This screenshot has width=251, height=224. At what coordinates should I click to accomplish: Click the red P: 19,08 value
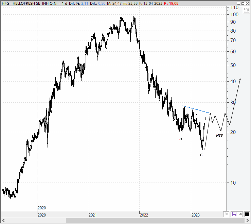click(171, 3)
